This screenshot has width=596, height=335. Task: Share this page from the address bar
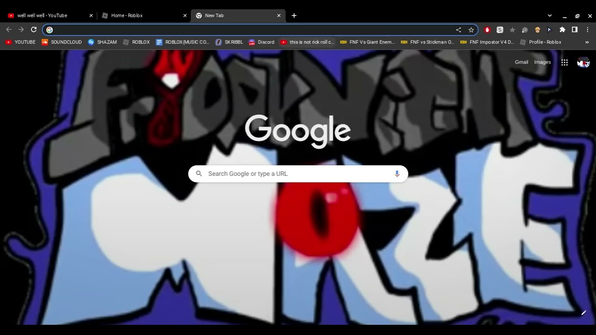point(459,30)
